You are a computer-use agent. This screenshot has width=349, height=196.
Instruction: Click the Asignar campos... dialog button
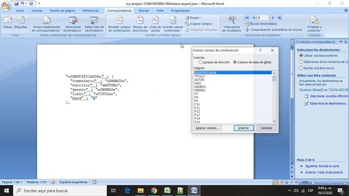(x=207, y=128)
